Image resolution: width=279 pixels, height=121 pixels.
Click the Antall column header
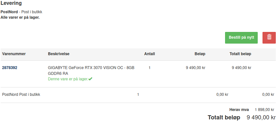pos(150,54)
